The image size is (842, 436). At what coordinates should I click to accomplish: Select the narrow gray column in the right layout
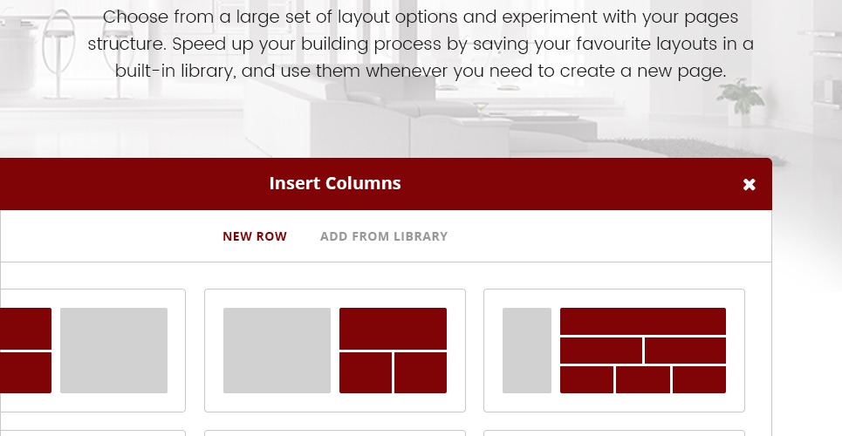(x=527, y=351)
